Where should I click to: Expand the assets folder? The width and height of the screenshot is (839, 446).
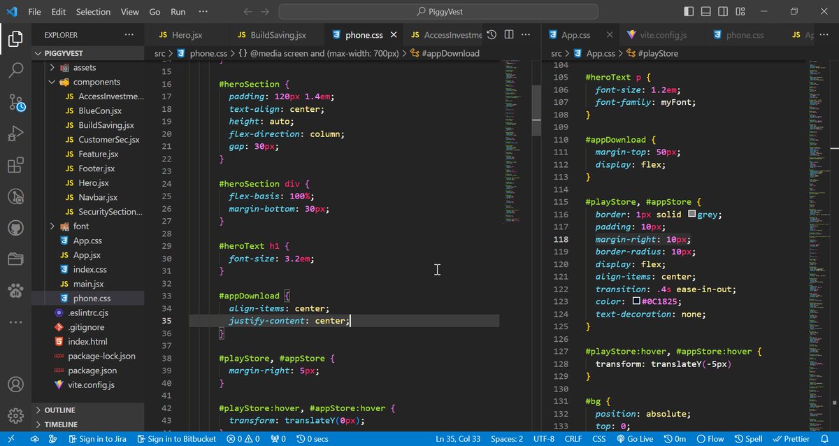tap(51, 67)
